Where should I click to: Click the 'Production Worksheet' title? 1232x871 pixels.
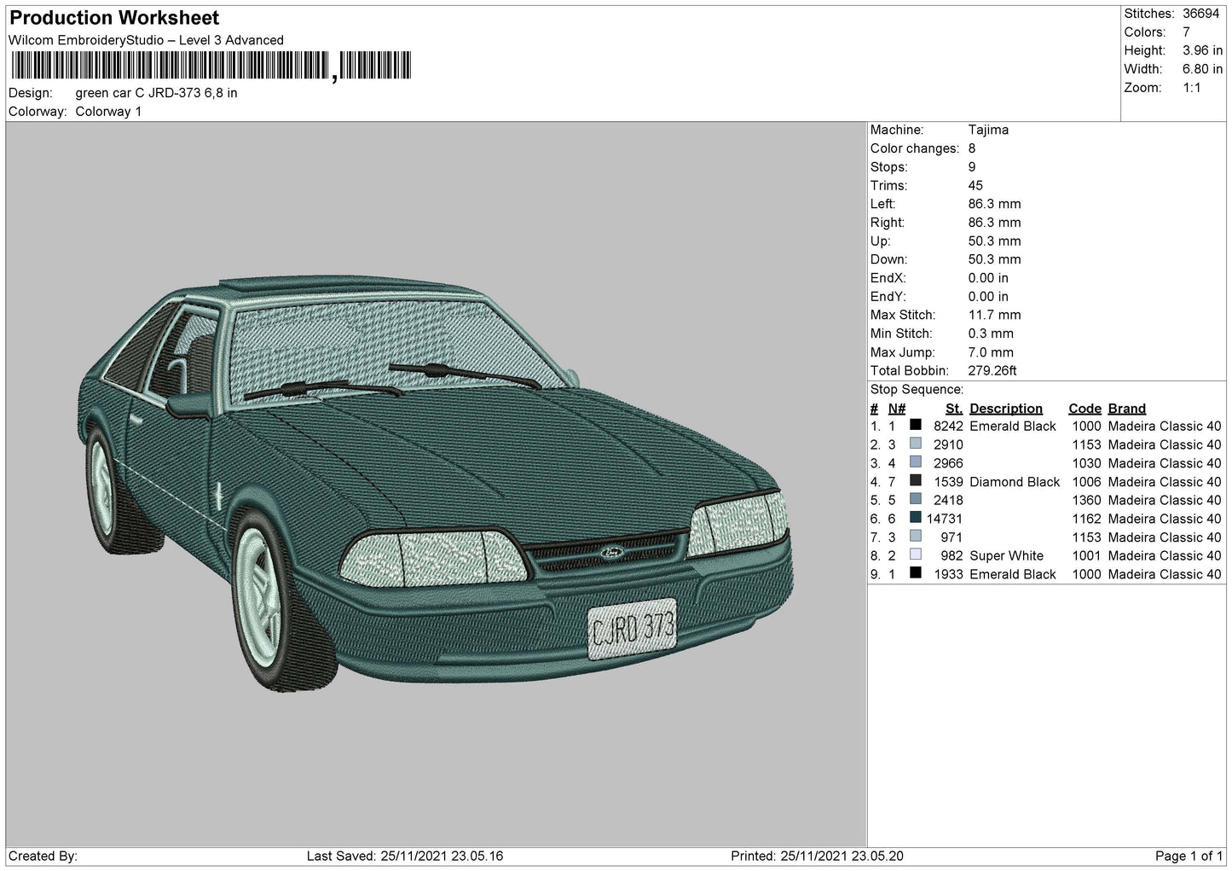tap(114, 18)
